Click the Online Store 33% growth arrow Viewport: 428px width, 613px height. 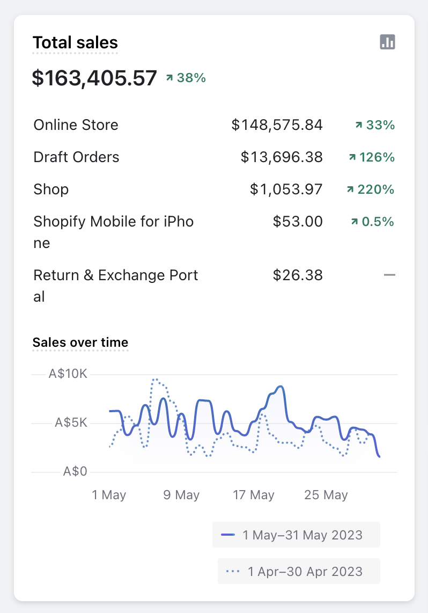358,125
